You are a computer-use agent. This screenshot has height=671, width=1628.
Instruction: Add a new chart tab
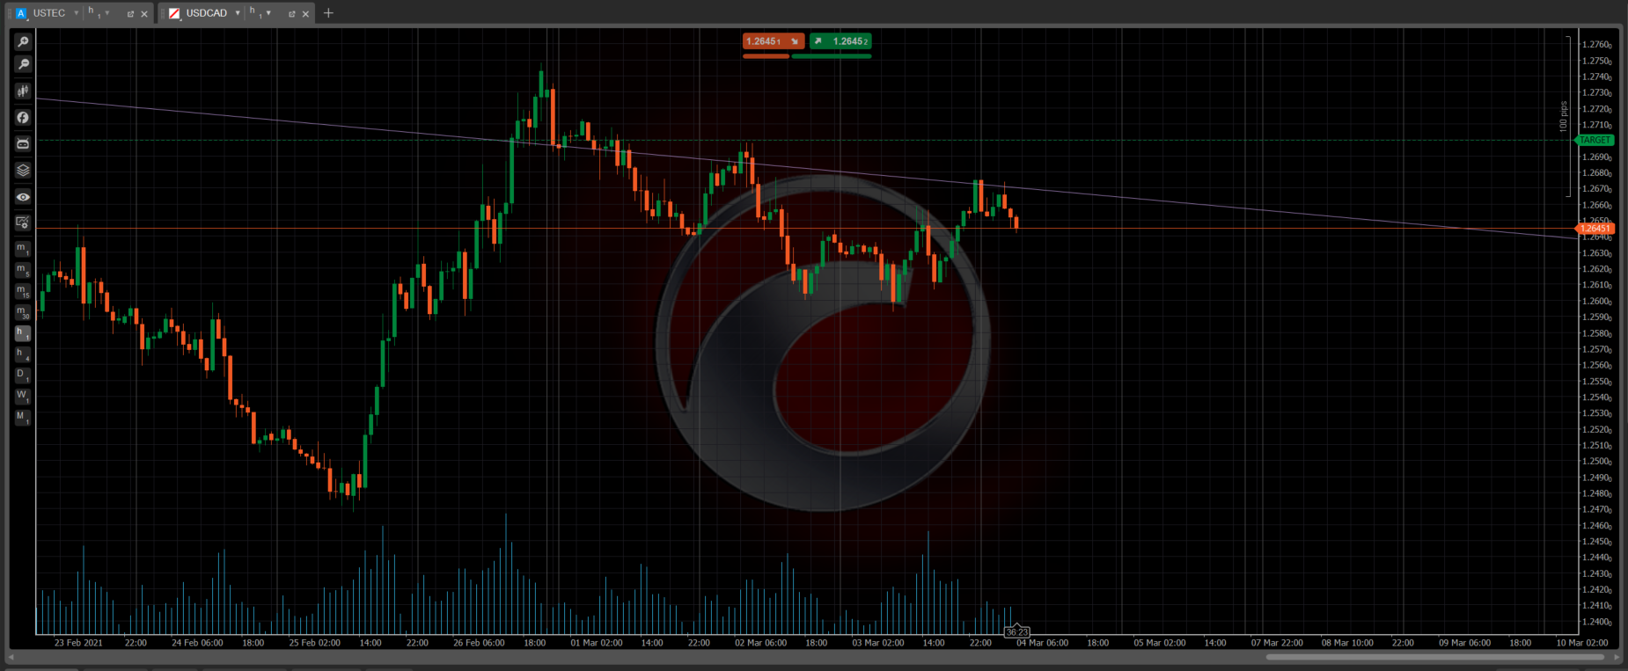[x=328, y=13]
